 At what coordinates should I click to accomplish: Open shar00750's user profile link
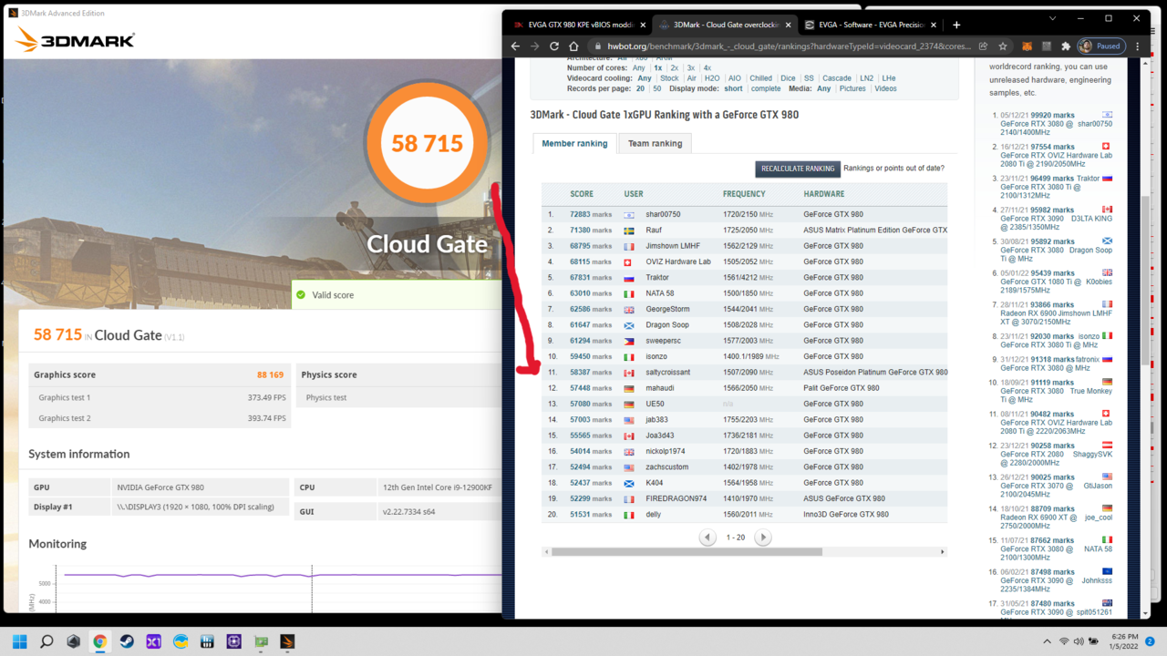(x=663, y=214)
